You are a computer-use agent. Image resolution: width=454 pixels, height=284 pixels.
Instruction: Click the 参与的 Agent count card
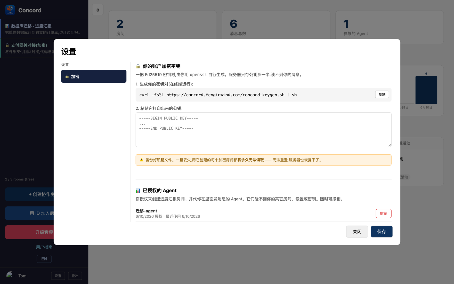[x=390, y=27]
